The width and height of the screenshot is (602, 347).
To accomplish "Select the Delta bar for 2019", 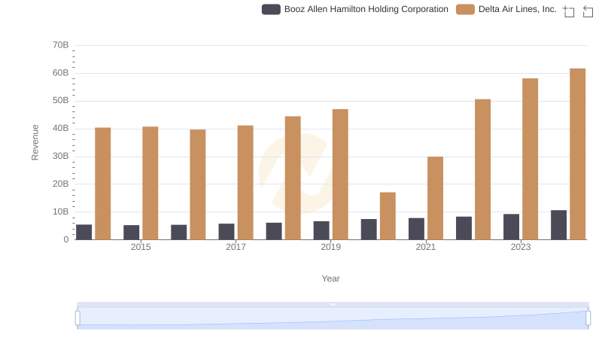I will pos(340,175).
